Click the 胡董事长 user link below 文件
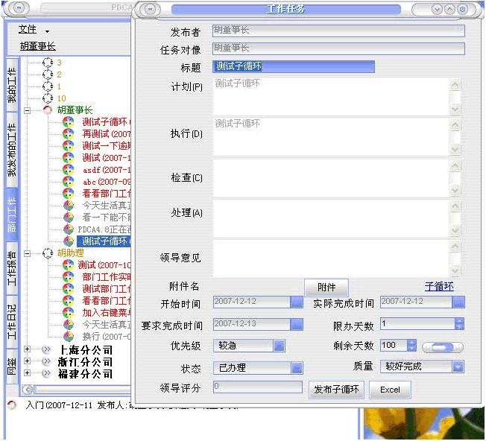The height and width of the screenshot is (441, 486). click(x=38, y=46)
